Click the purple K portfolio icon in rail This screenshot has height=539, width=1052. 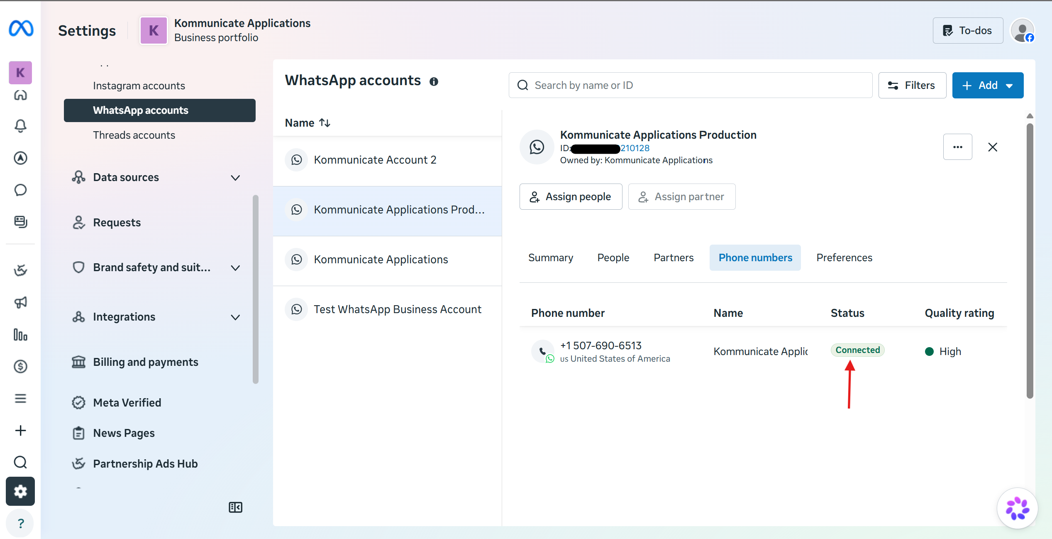(20, 73)
